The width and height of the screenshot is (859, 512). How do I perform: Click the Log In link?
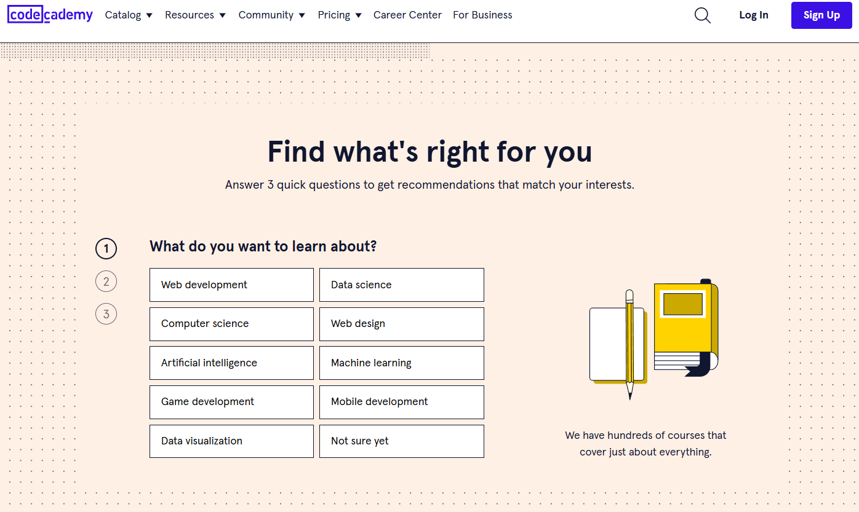(x=754, y=15)
